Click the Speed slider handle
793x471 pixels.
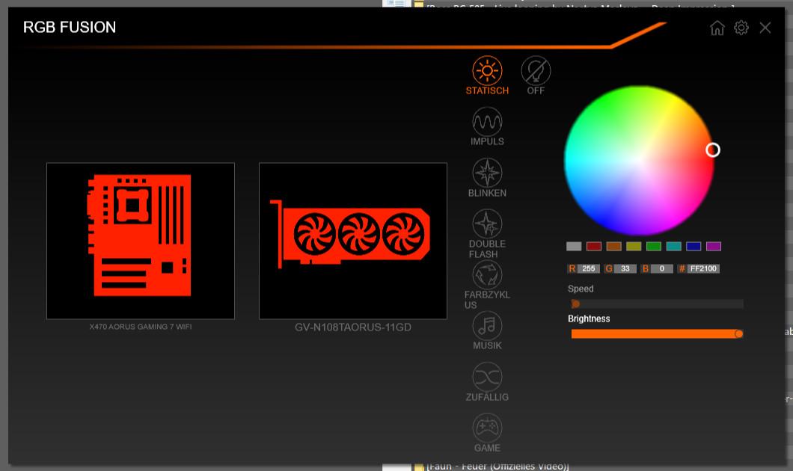pos(575,304)
